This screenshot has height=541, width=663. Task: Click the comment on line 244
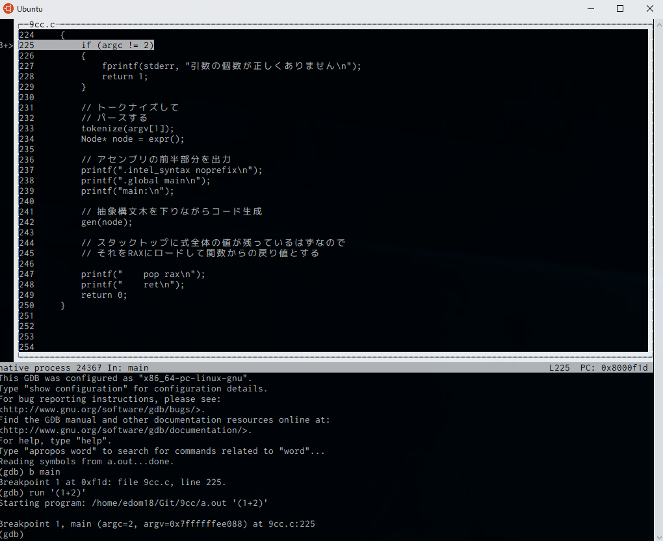(213, 243)
